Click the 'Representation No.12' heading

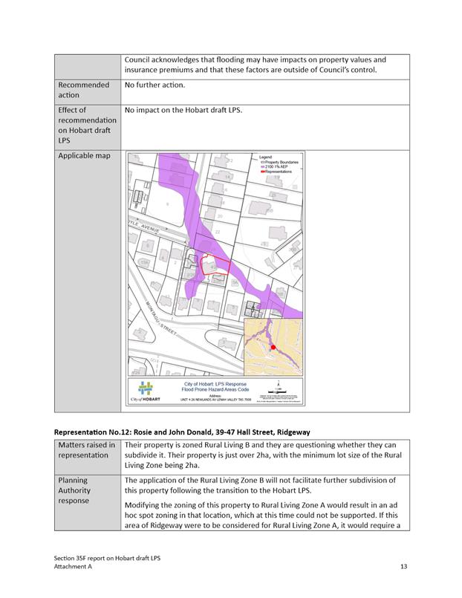pos(182,432)
